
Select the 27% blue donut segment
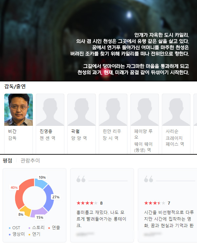pyautogui.click(x=49, y=198)
